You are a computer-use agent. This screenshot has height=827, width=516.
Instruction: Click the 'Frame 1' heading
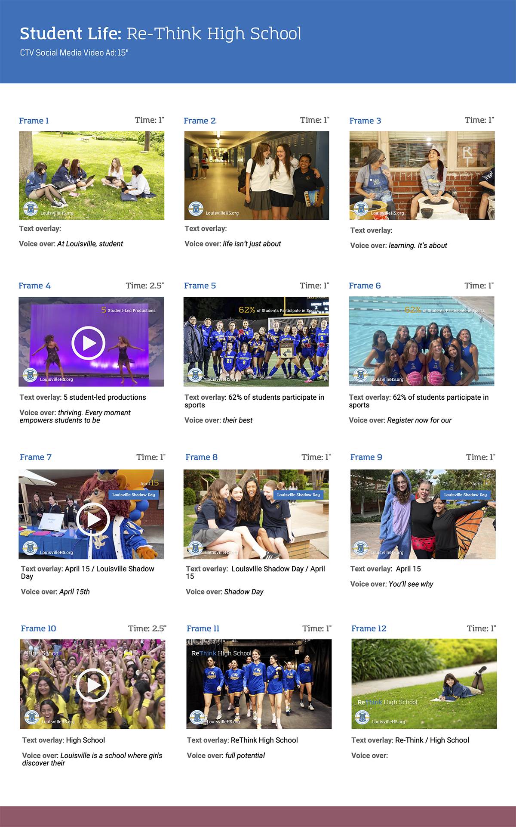(34, 121)
